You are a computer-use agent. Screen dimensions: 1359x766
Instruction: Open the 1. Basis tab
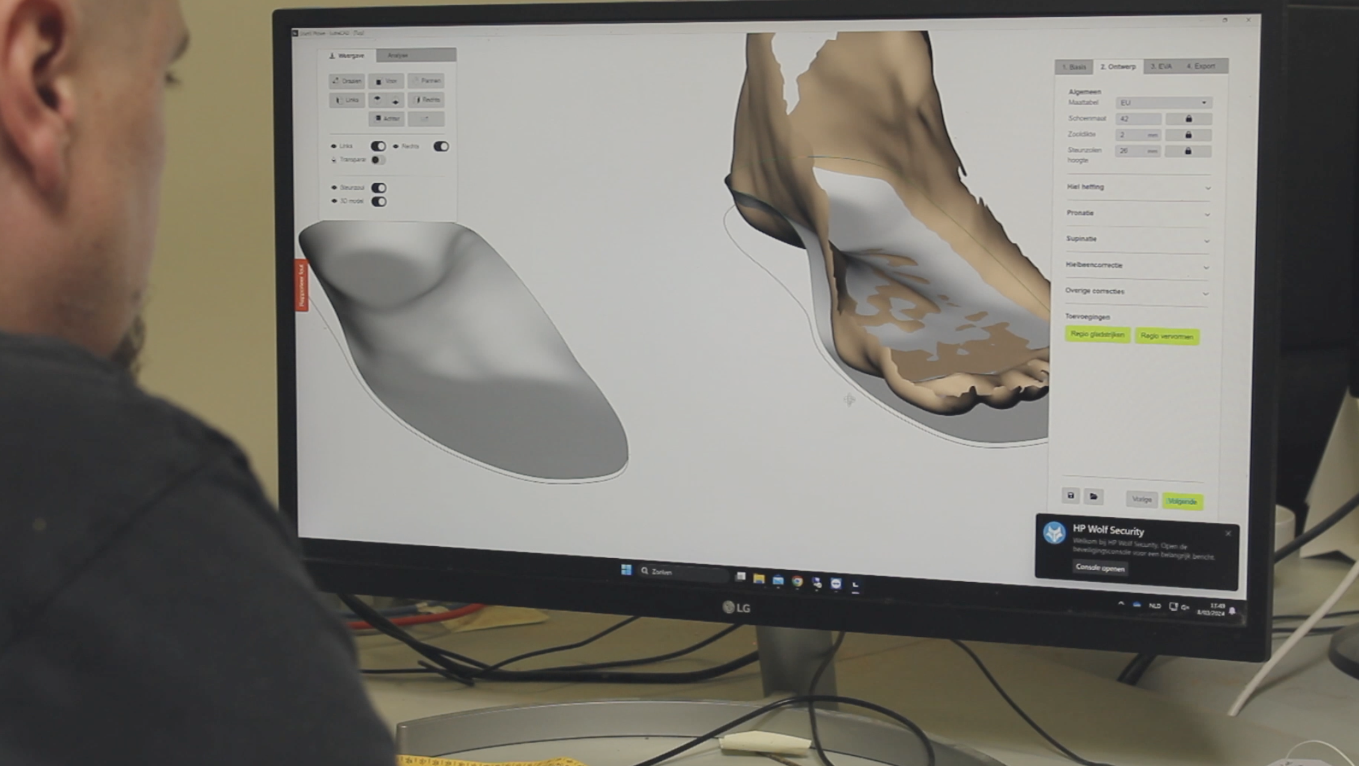pyautogui.click(x=1073, y=67)
